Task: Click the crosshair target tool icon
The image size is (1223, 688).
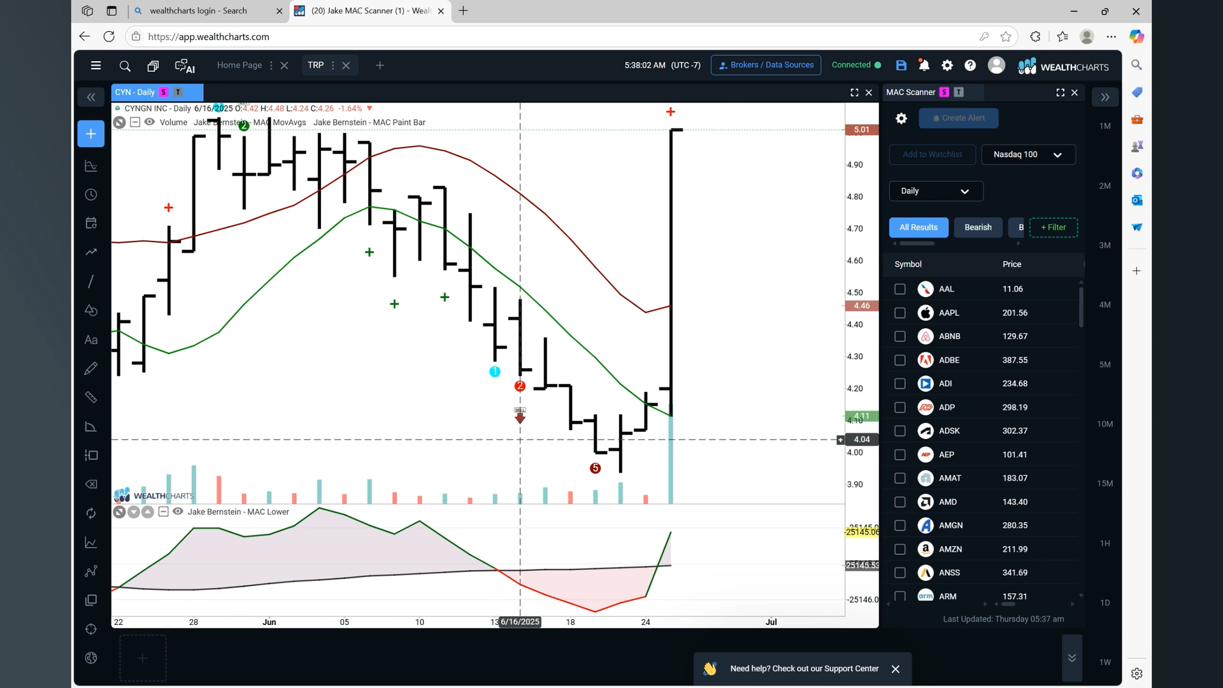Action: (x=91, y=629)
